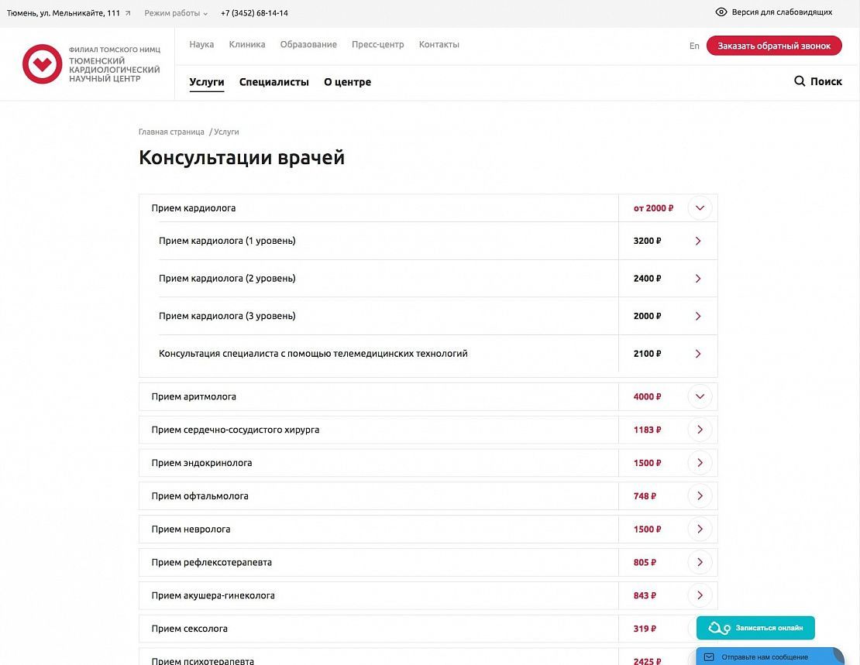Open the Режим работы dropdown
Screen dimensions: 860x665
[176, 13]
